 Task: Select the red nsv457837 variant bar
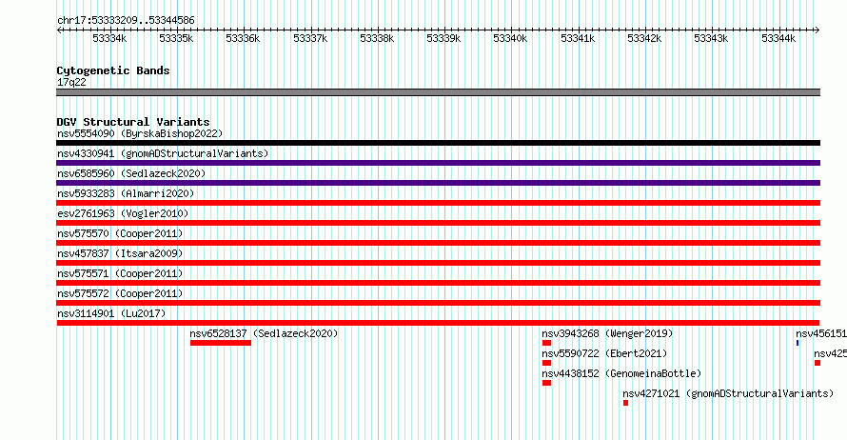click(438, 263)
